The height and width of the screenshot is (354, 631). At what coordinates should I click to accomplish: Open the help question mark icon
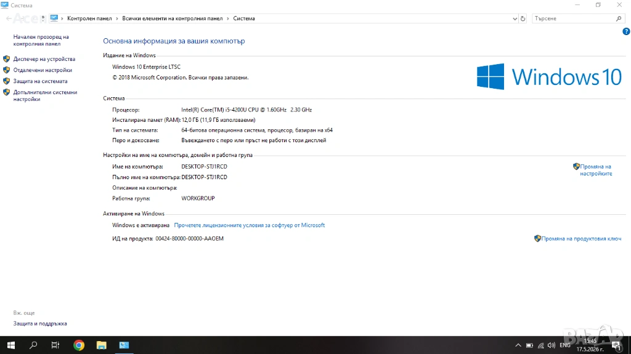pos(626,31)
